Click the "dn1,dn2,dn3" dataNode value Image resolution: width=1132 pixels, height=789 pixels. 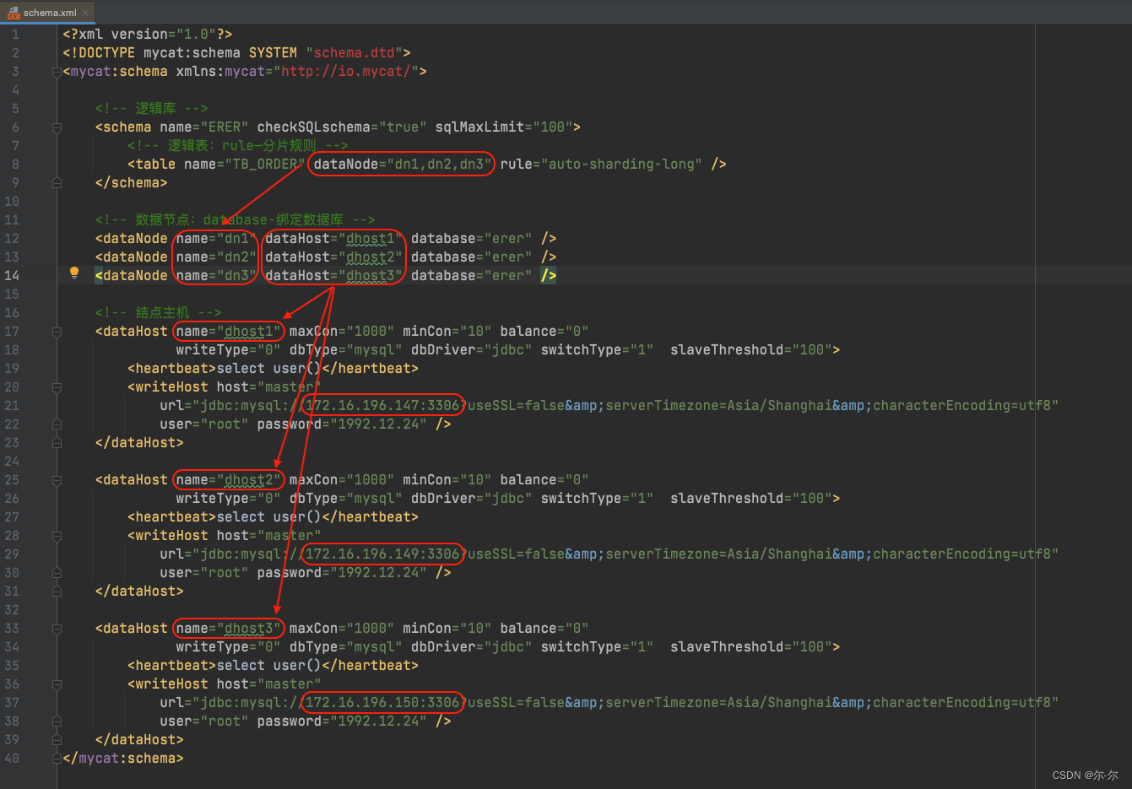point(439,165)
